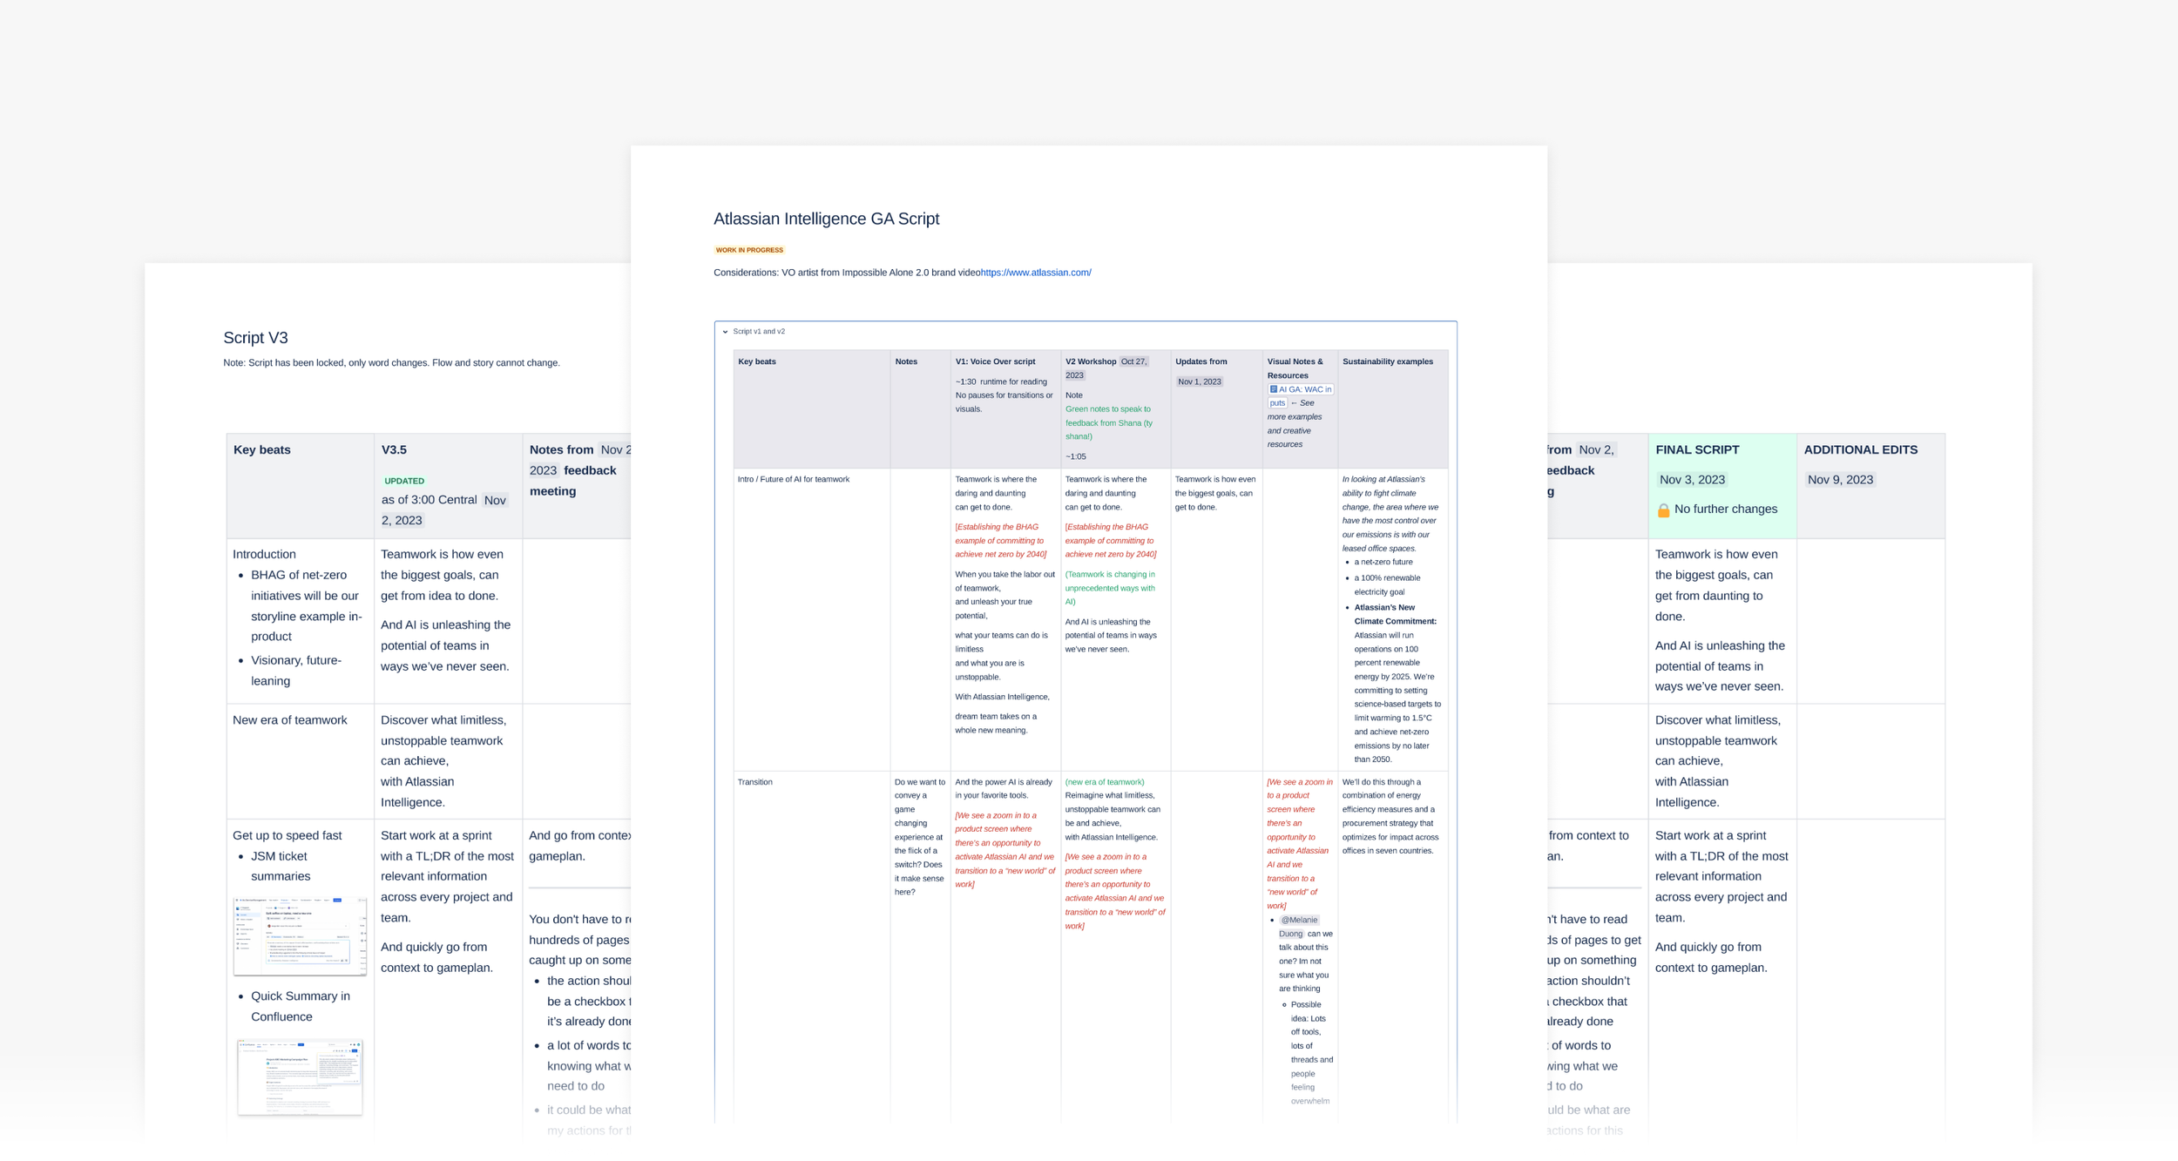Viewport: 2178px width, 1161px height.
Task: Click the chevron beside Script v1 and v2
Action: click(724, 332)
